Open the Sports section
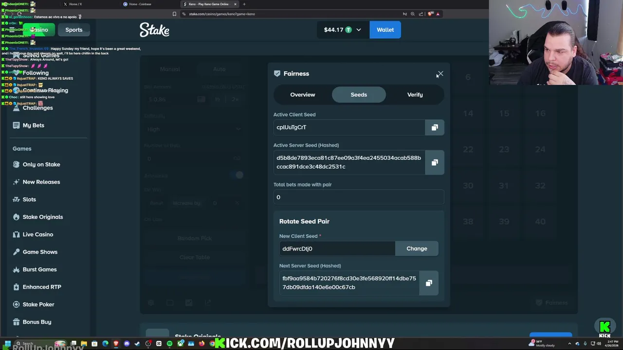623x350 pixels. click(74, 30)
